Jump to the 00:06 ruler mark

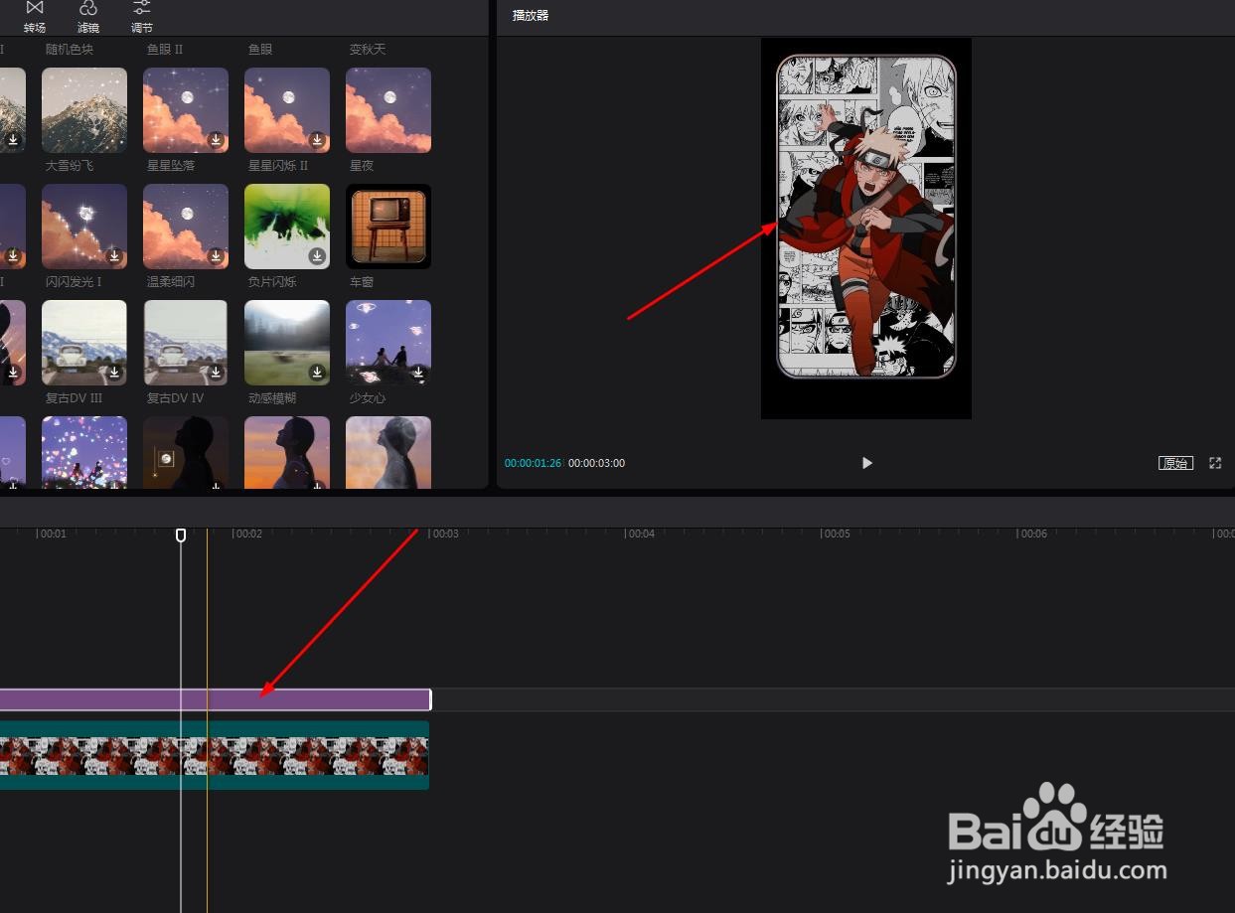(1032, 534)
